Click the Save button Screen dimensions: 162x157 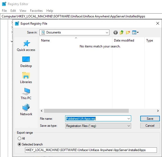pyautogui.click(x=150, y=119)
